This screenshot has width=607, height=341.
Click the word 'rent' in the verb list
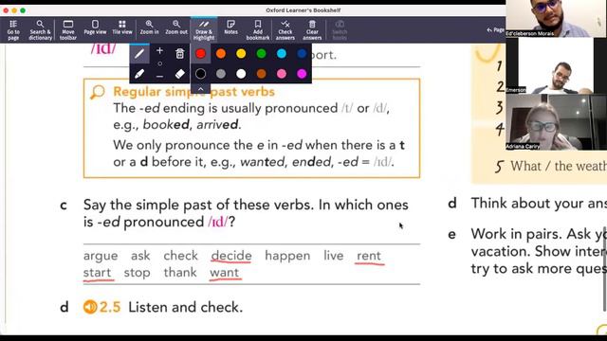[369, 256]
